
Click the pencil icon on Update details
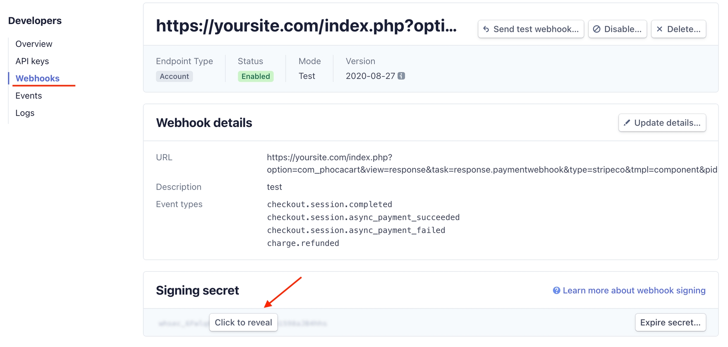coord(627,123)
